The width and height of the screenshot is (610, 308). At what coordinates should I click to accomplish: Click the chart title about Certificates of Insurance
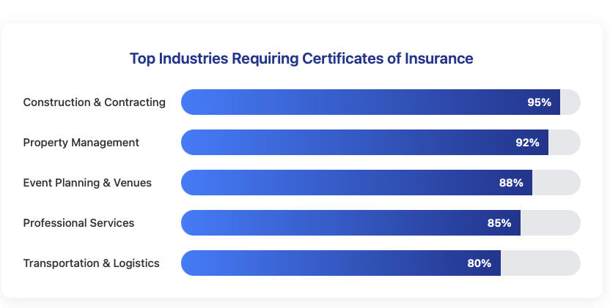[301, 59]
